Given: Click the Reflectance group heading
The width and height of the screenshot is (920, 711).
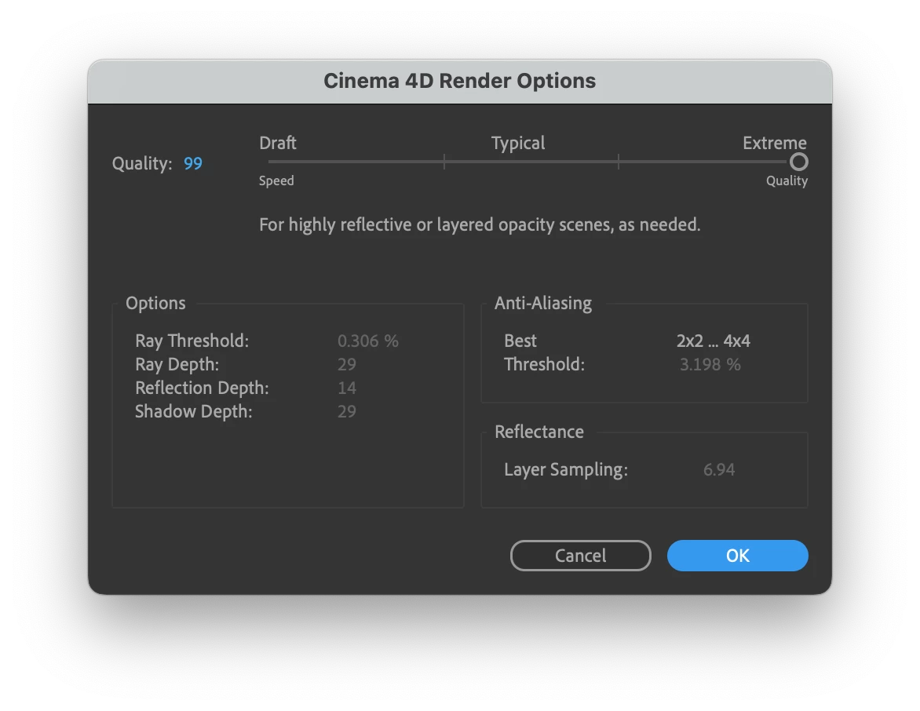Looking at the screenshot, I should pyautogui.click(x=539, y=432).
